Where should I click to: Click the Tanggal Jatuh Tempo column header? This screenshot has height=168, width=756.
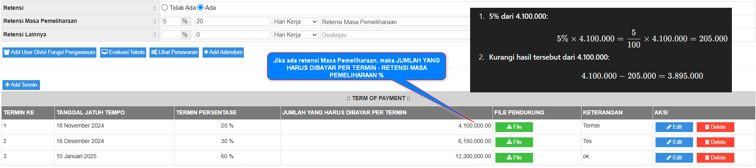pyautogui.click(x=91, y=112)
